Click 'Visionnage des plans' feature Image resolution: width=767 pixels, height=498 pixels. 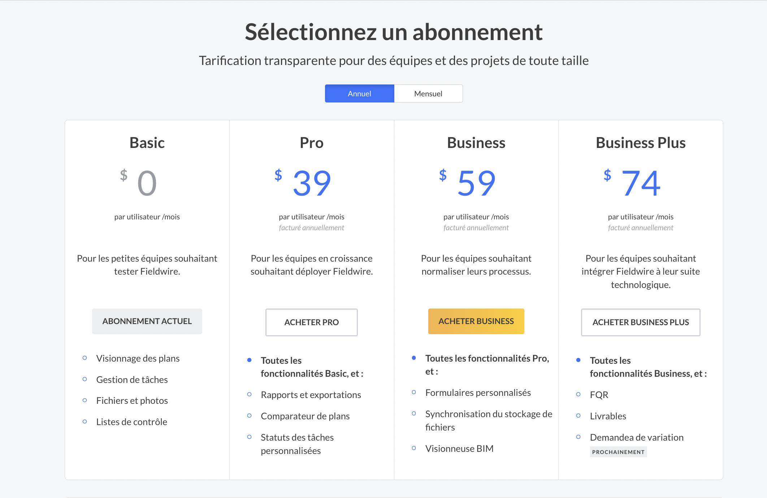coord(138,358)
